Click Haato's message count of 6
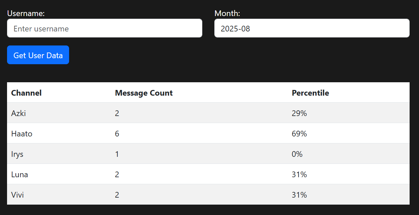419x215 pixels. [x=117, y=134]
